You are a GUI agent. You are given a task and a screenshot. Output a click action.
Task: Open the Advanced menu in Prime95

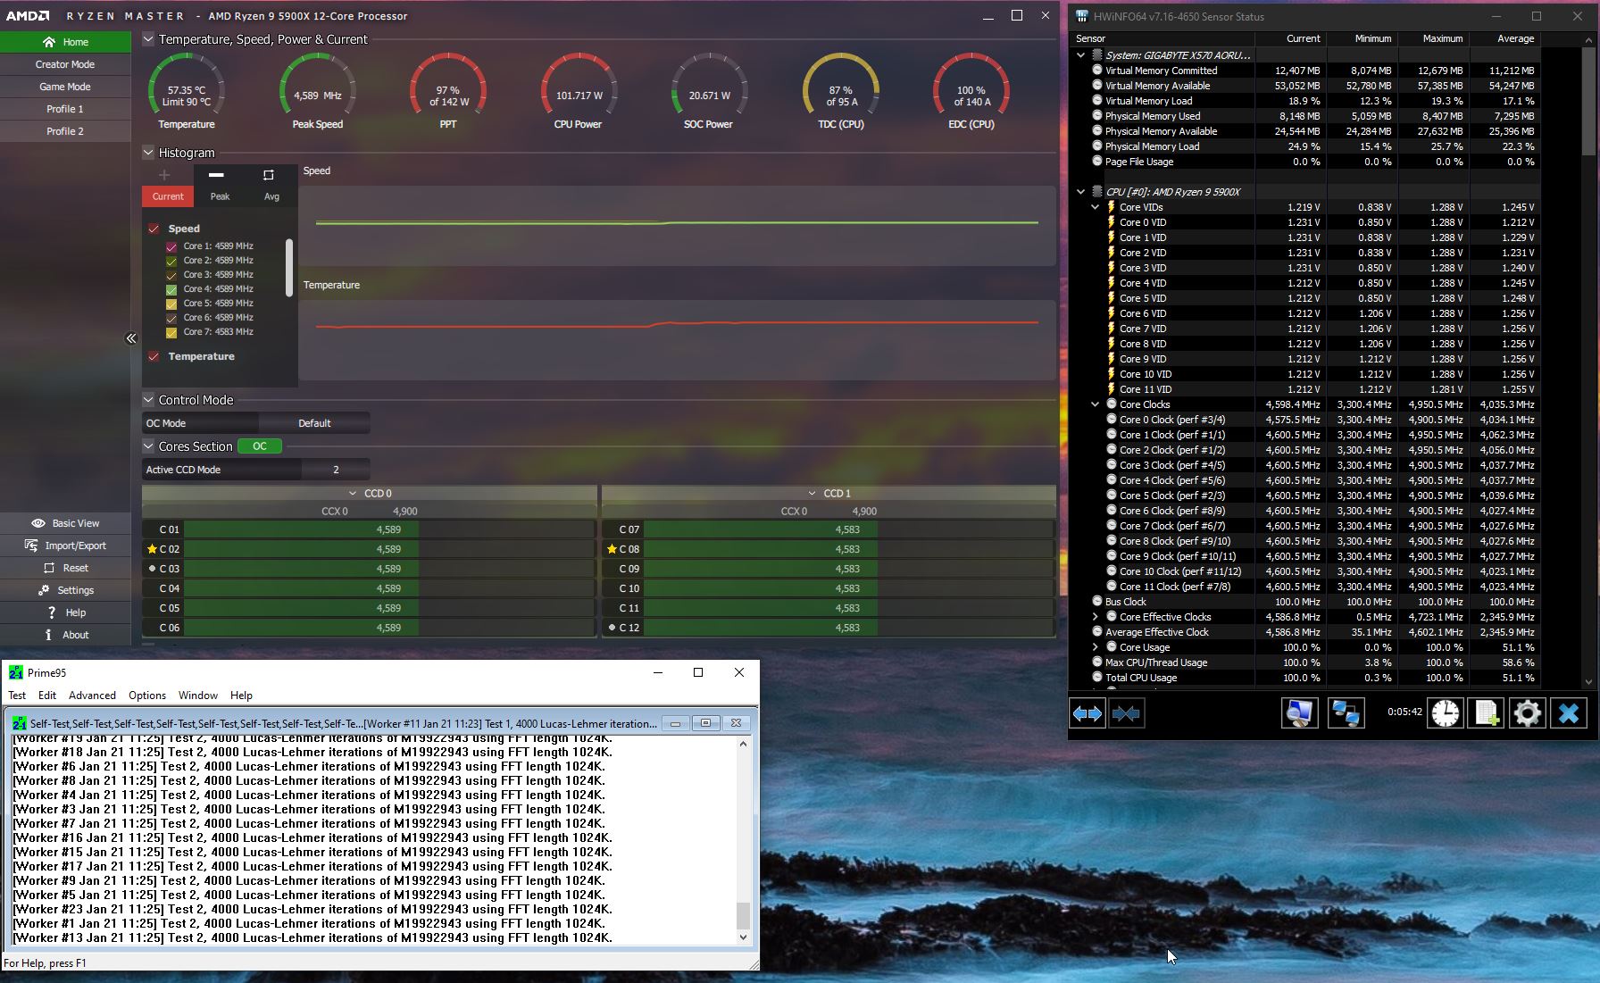coord(92,696)
